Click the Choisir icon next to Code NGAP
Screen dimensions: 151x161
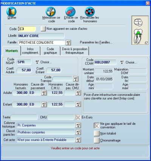(x=37, y=62)
